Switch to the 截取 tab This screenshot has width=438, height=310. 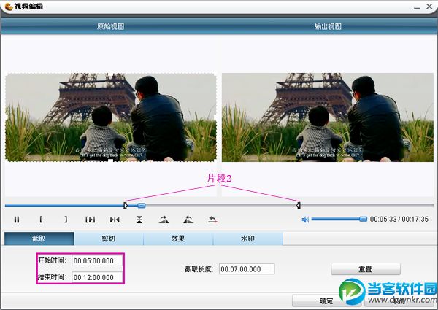point(39,239)
